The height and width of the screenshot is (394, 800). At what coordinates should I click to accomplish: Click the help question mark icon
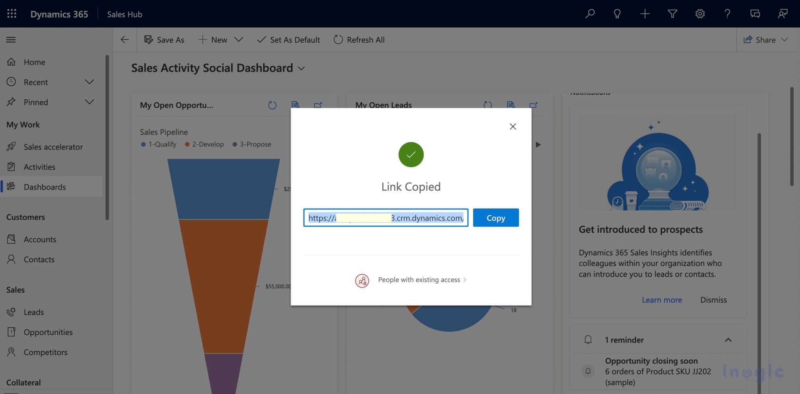(727, 14)
